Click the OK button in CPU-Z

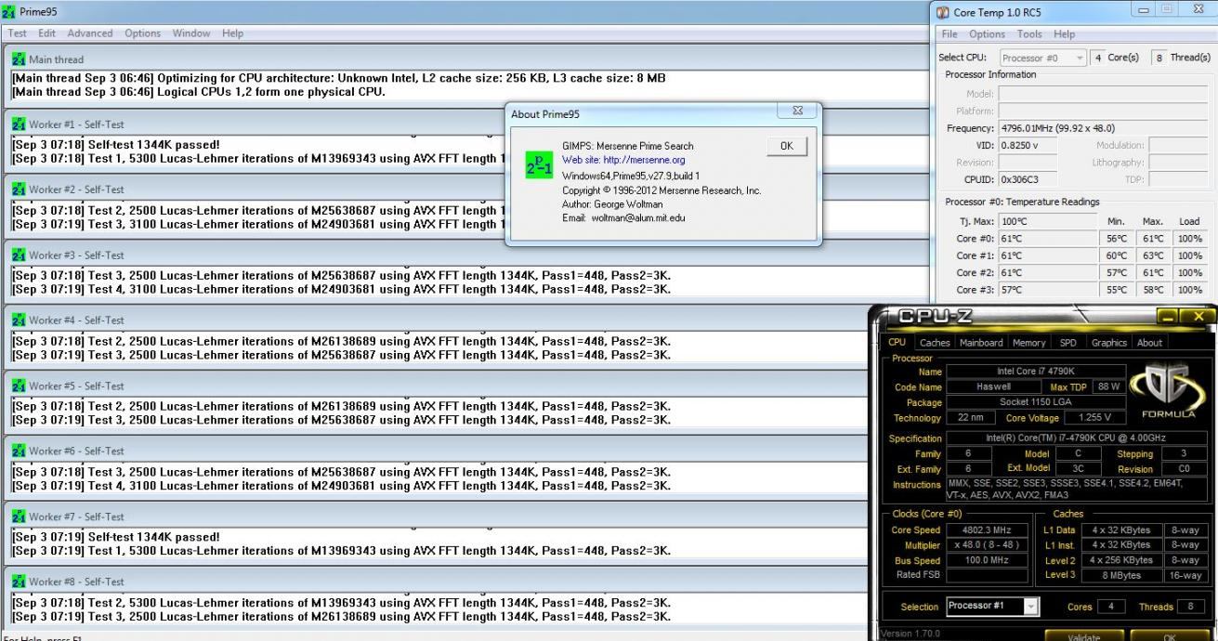coord(1169,636)
